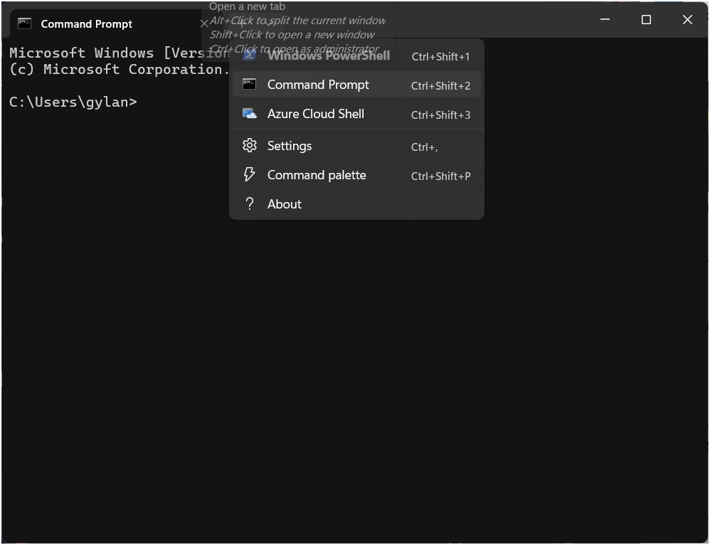Click the Settings gear icon

click(x=249, y=146)
